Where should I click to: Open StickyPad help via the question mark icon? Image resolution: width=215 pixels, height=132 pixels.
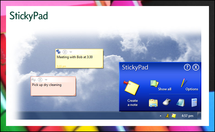(187, 67)
